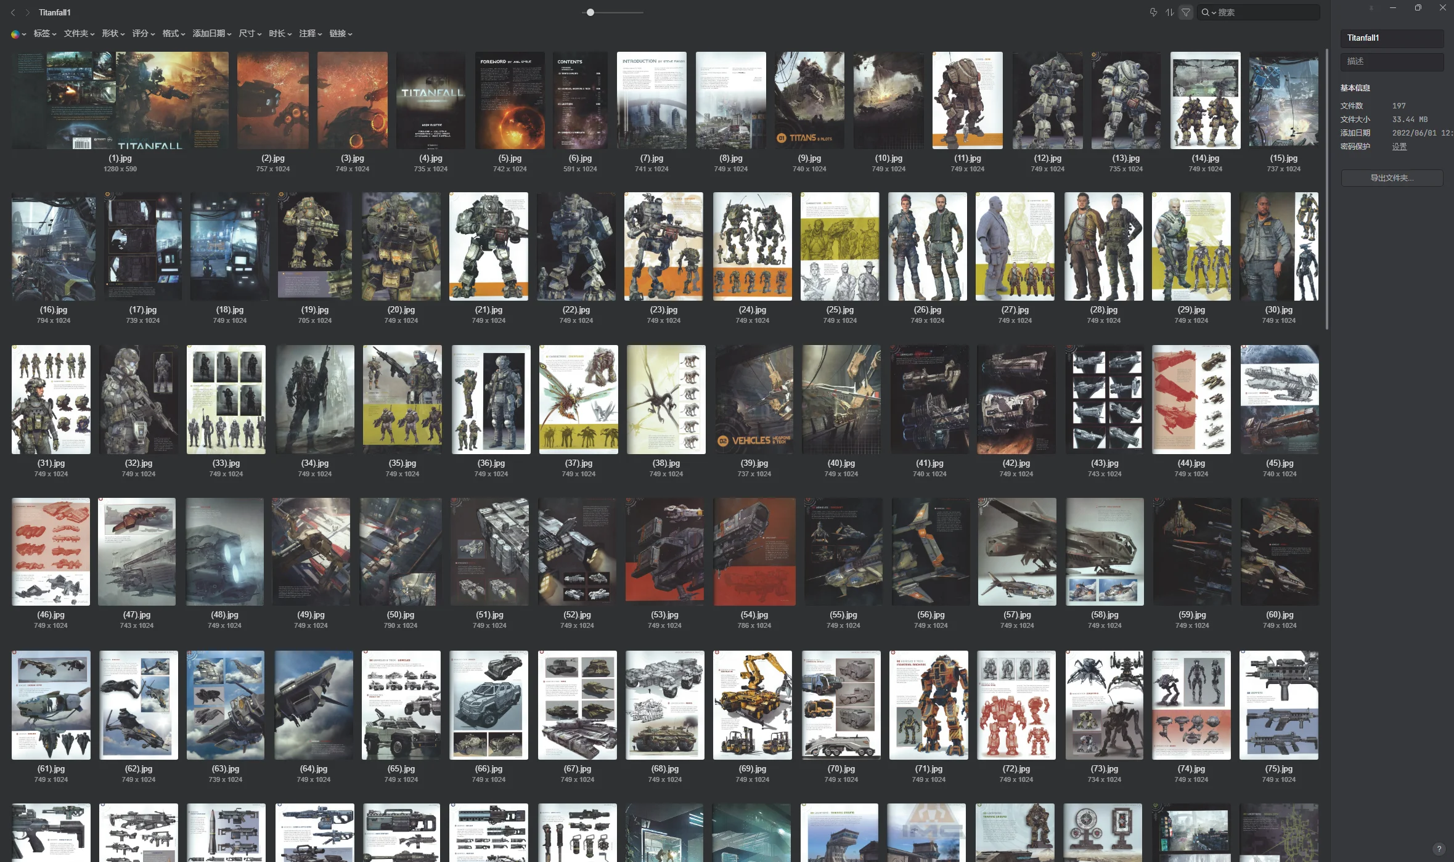The height and width of the screenshot is (862, 1454).
Task: Restore the window size using the restore icon
Action: 1418,8
